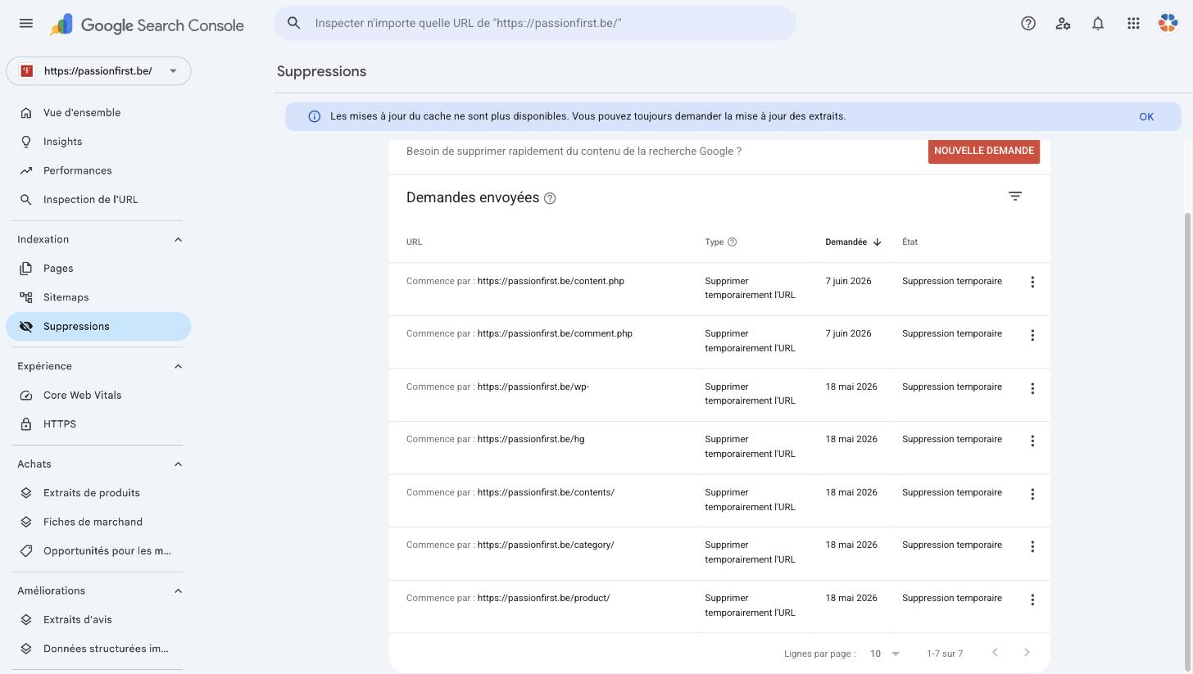Collapse the Expérience section
The image size is (1193, 674).
[178, 366]
